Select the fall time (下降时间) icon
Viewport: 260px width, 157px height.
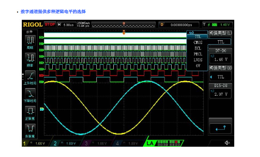[x=30, y=93]
